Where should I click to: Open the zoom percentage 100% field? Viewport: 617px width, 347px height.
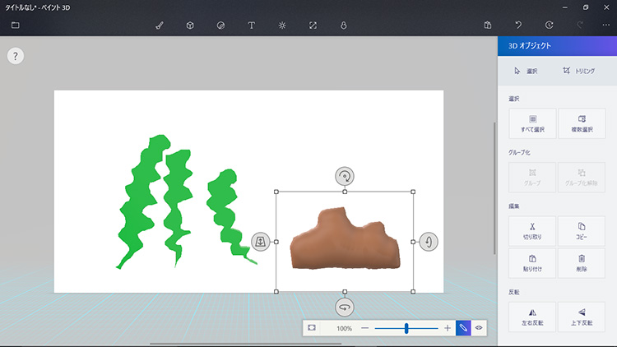point(344,328)
